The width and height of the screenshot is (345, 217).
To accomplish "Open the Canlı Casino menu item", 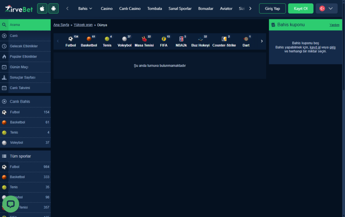I will coord(130,8).
